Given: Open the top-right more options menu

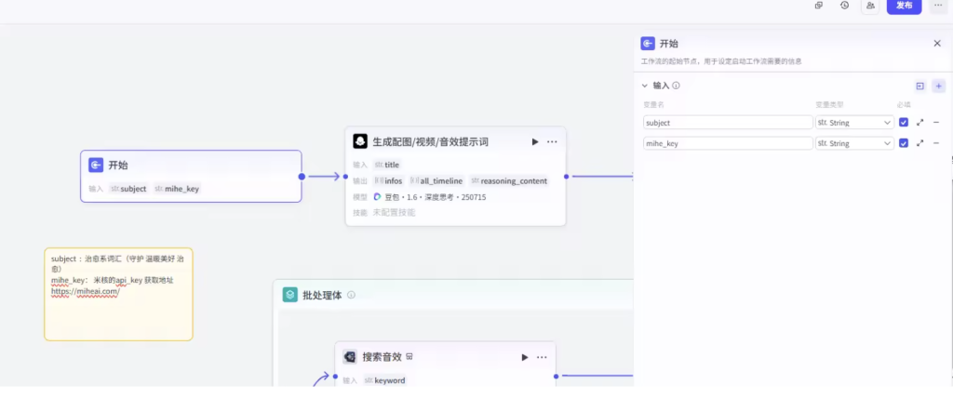Looking at the screenshot, I should pos(937,6).
